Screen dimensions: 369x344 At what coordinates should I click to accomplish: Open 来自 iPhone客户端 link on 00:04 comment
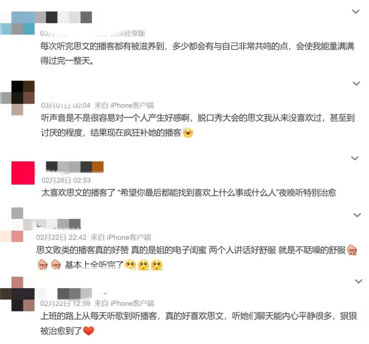tap(124, 105)
